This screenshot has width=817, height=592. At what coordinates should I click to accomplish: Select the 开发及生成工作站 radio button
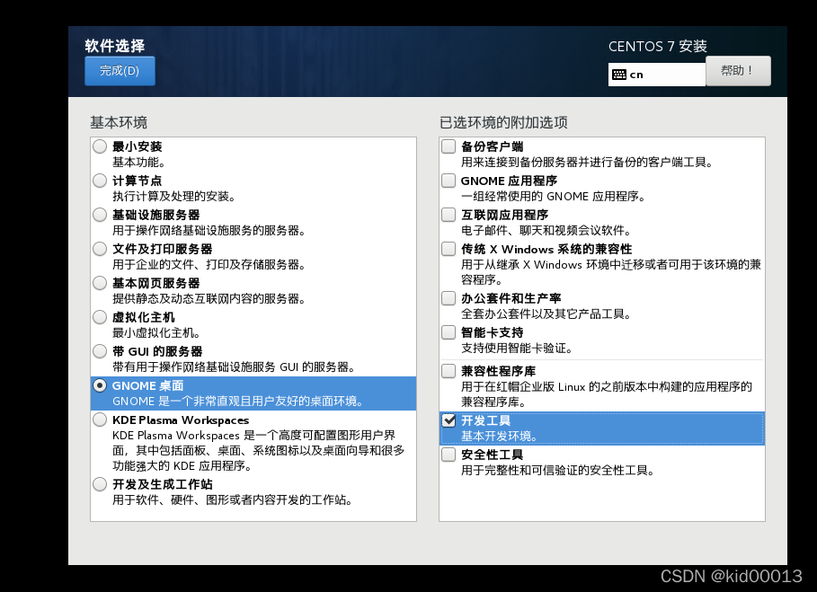click(x=100, y=484)
